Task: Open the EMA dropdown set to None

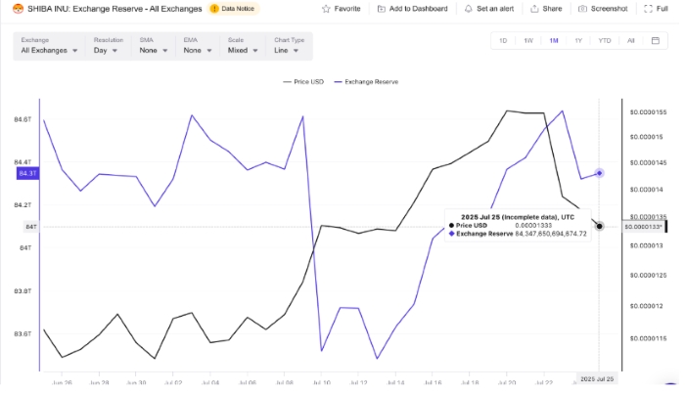Action: coord(198,46)
